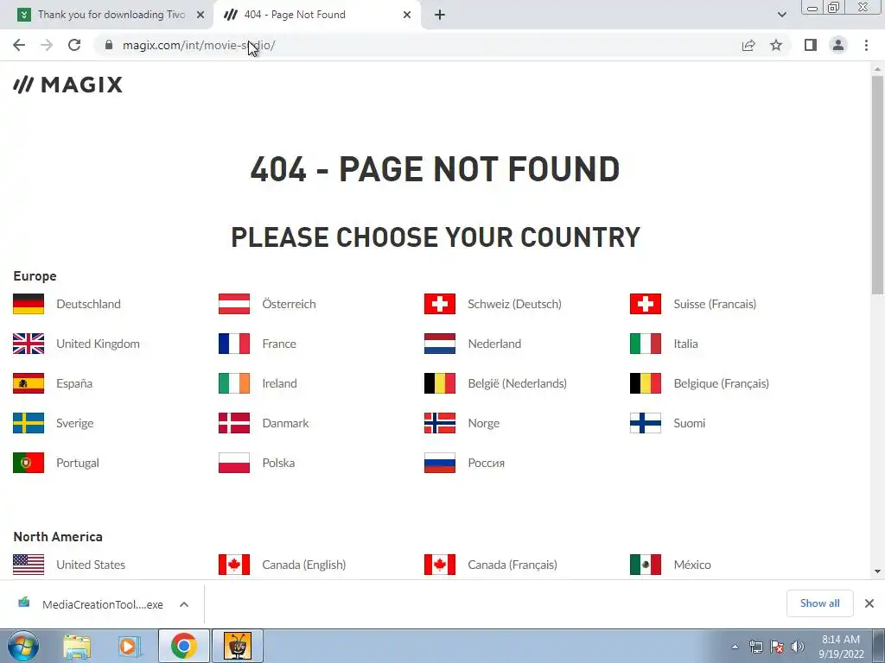885x663 pixels.
Task: Open volume control in system tray
Action: (798, 647)
